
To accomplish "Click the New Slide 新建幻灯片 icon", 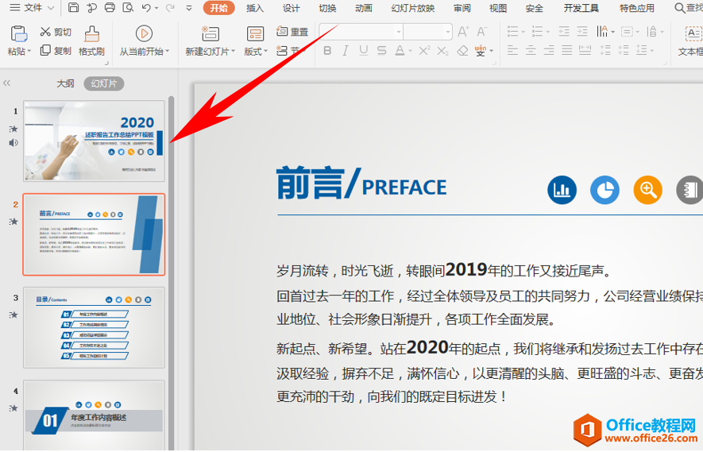I will pyautogui.click(x=210, y=33).
